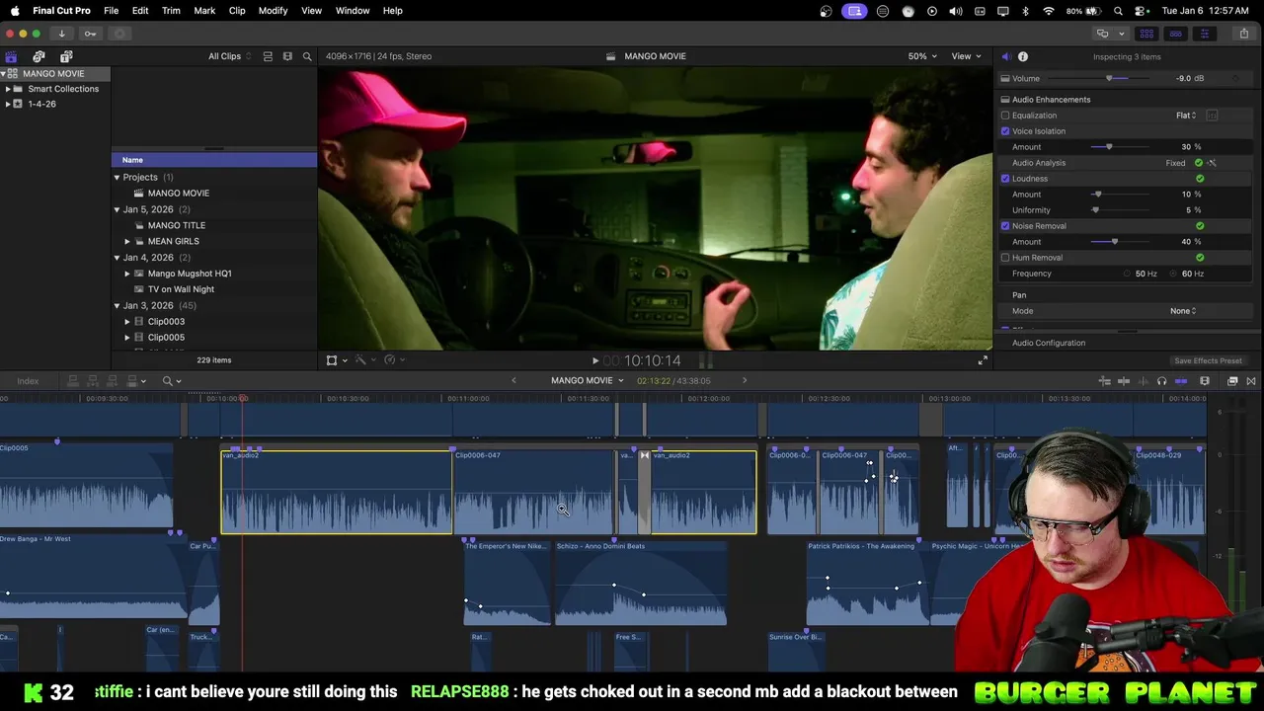Toggle audio skimming in timeline
Image resolution: width=1264 pixels, height=711 pixels.
(x=1143, y=381)
